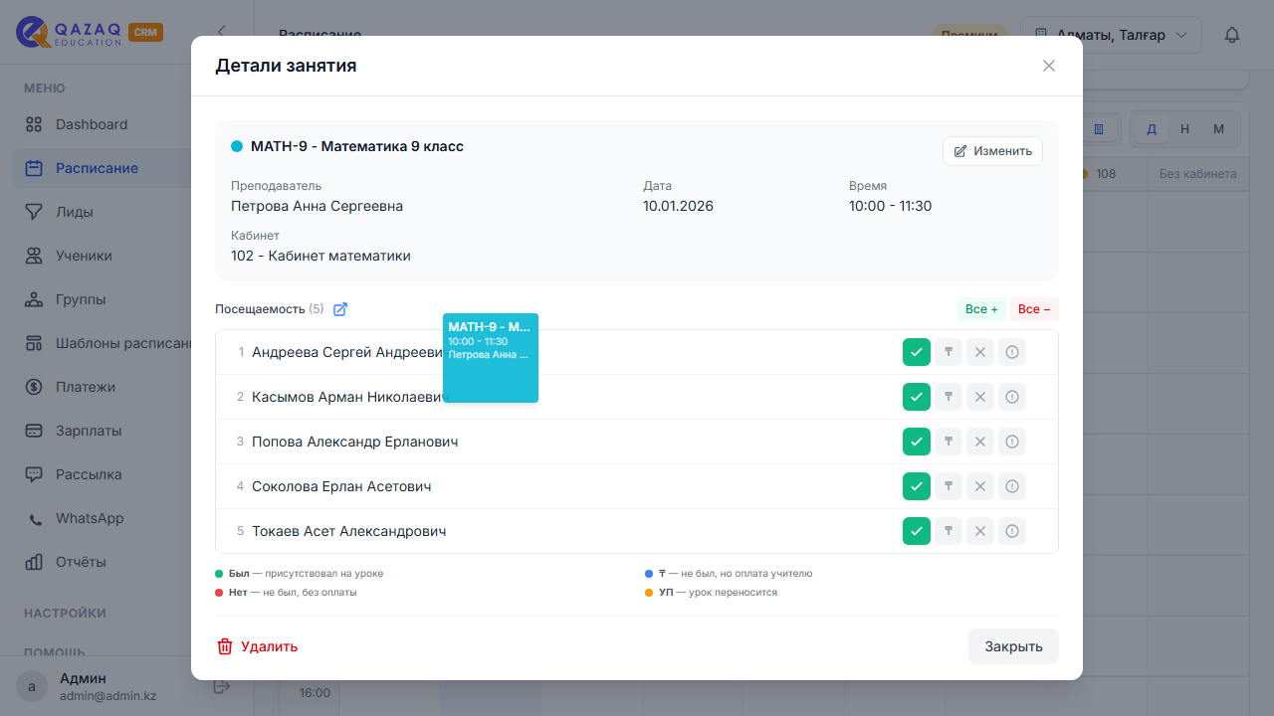The image size is (1274, 716).
Task: Click the Платежи dollar coin icon
Action: click(x=34, y=387)
